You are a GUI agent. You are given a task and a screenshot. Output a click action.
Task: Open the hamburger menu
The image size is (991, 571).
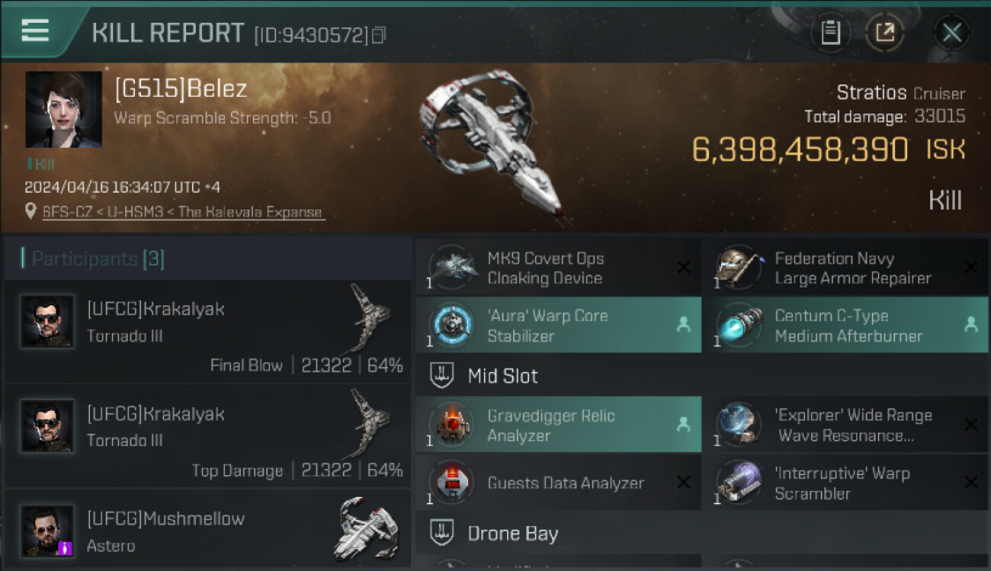click(35, 30)
